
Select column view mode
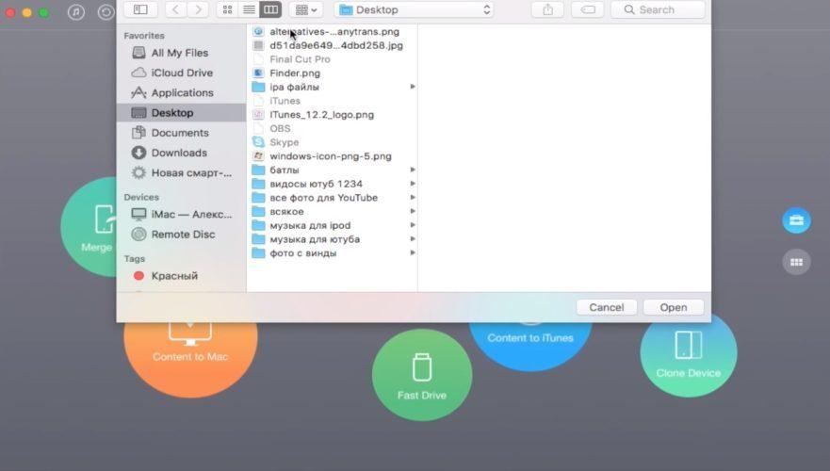point(270,9)
